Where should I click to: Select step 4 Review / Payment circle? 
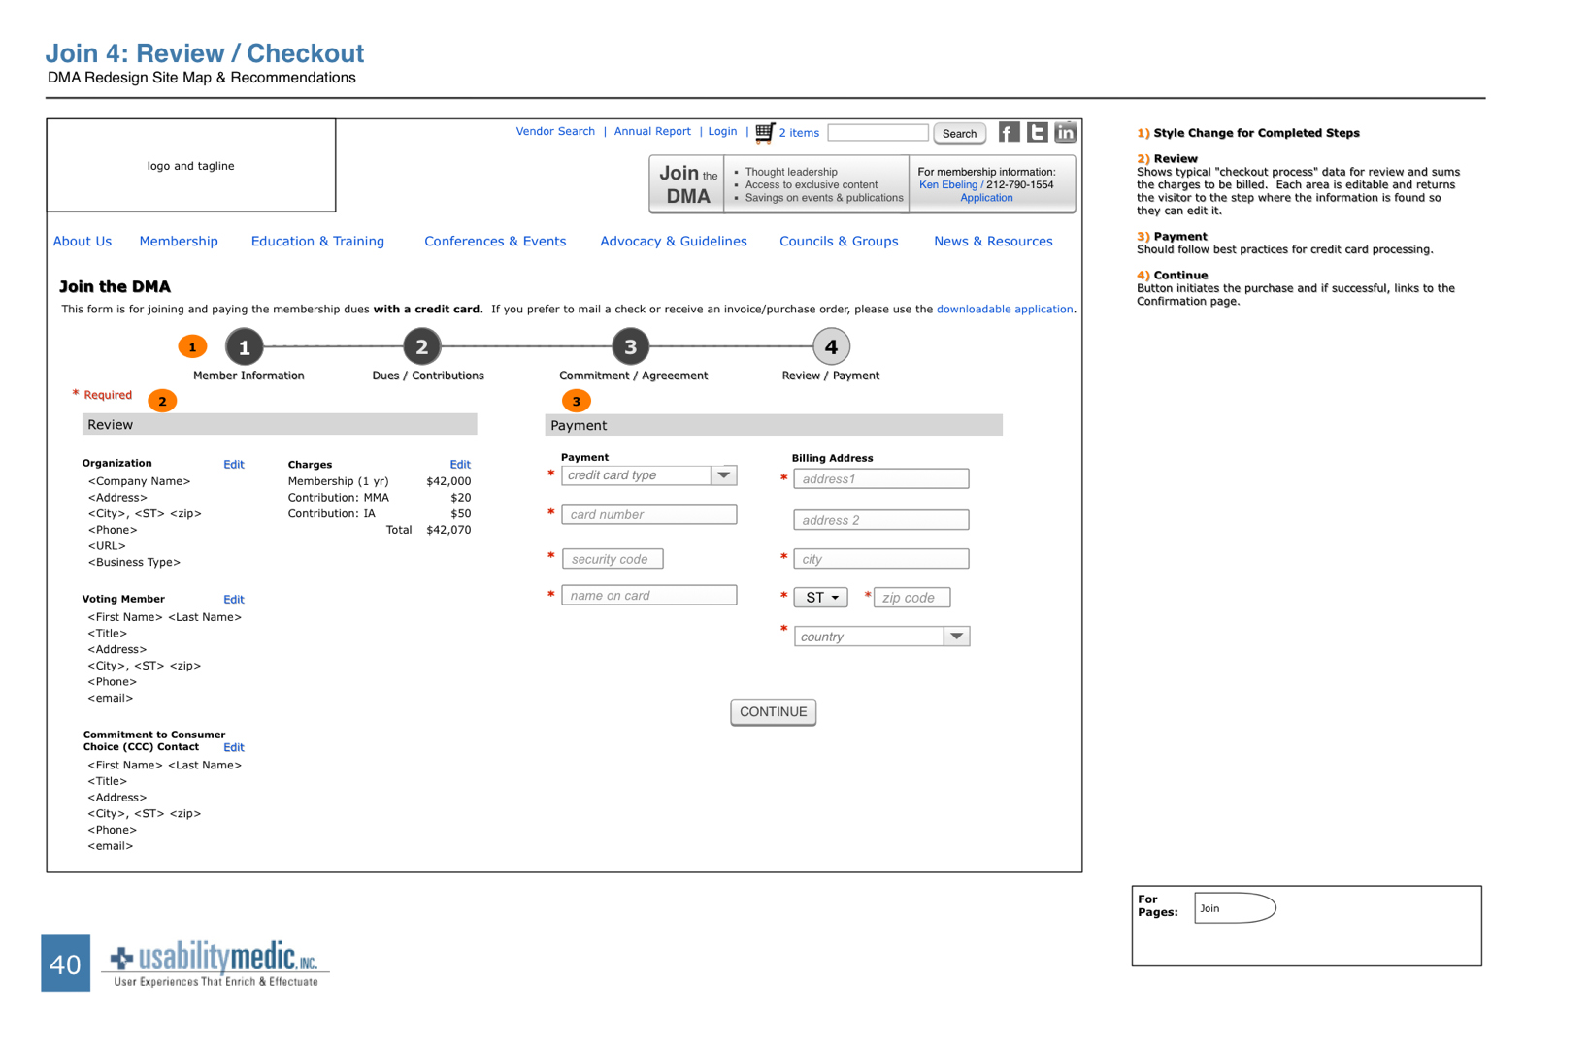click(831, 347)
